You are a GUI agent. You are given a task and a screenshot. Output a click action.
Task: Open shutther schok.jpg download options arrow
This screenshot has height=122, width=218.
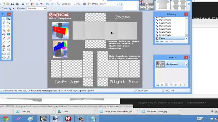(x=180, y=111)
